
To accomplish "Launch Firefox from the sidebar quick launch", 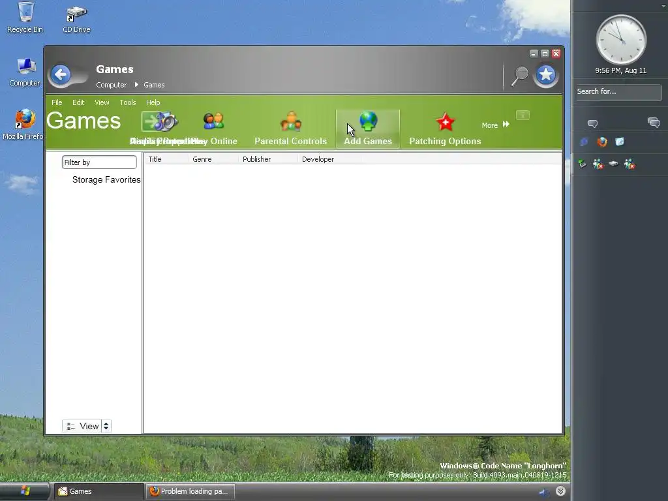I will point(602,142).
